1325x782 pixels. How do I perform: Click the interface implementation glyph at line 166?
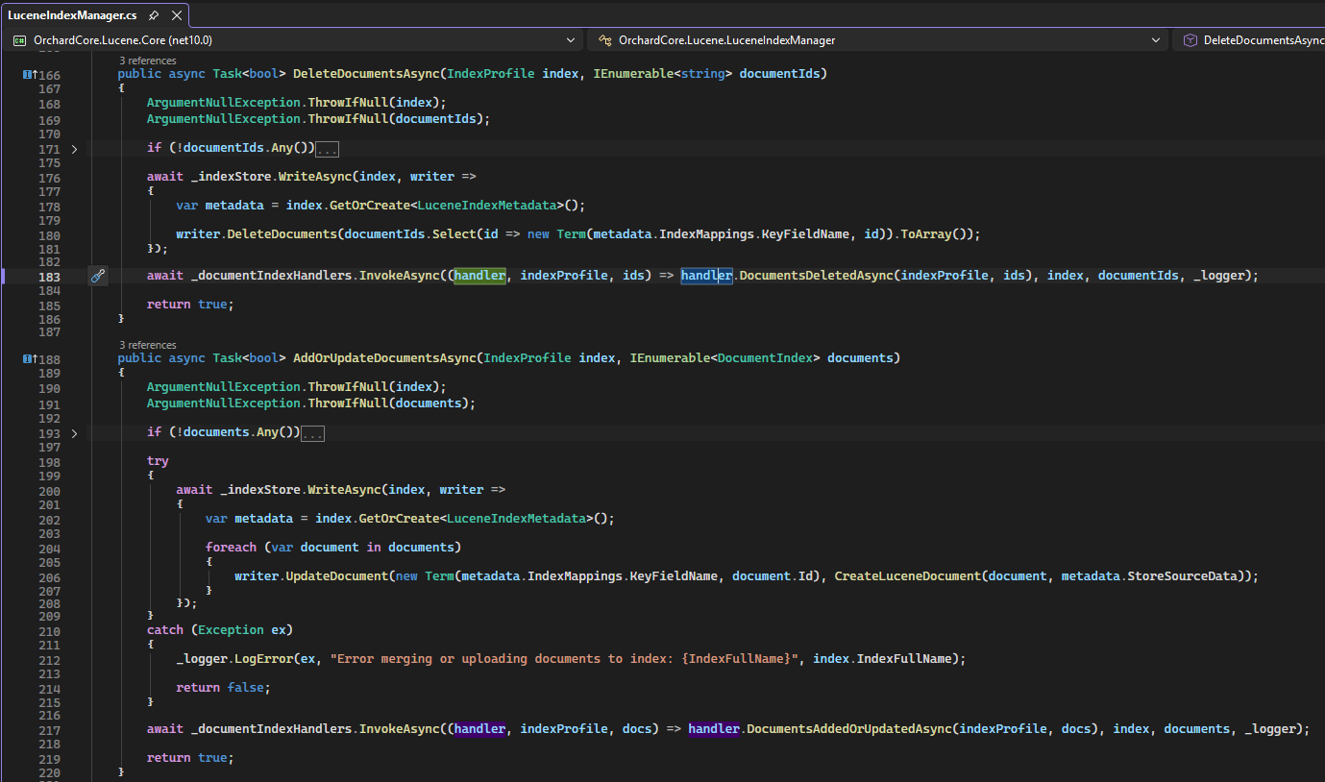tap(29, 74)
